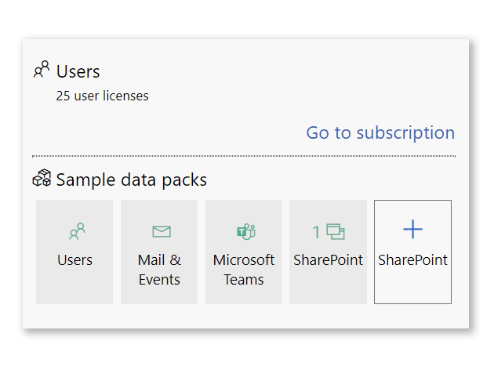Click the Microsoft Teams tile label
The image size is (494, 370).
coord(244,270)
